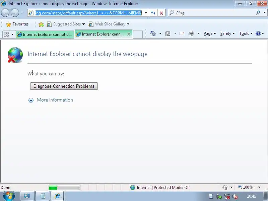This screenshot has width=268, height=201.
Task: Open the first taskbar monitor application
Action: coord(27,196)
